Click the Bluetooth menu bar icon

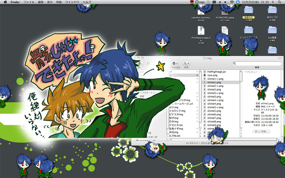tap(273, 2)
